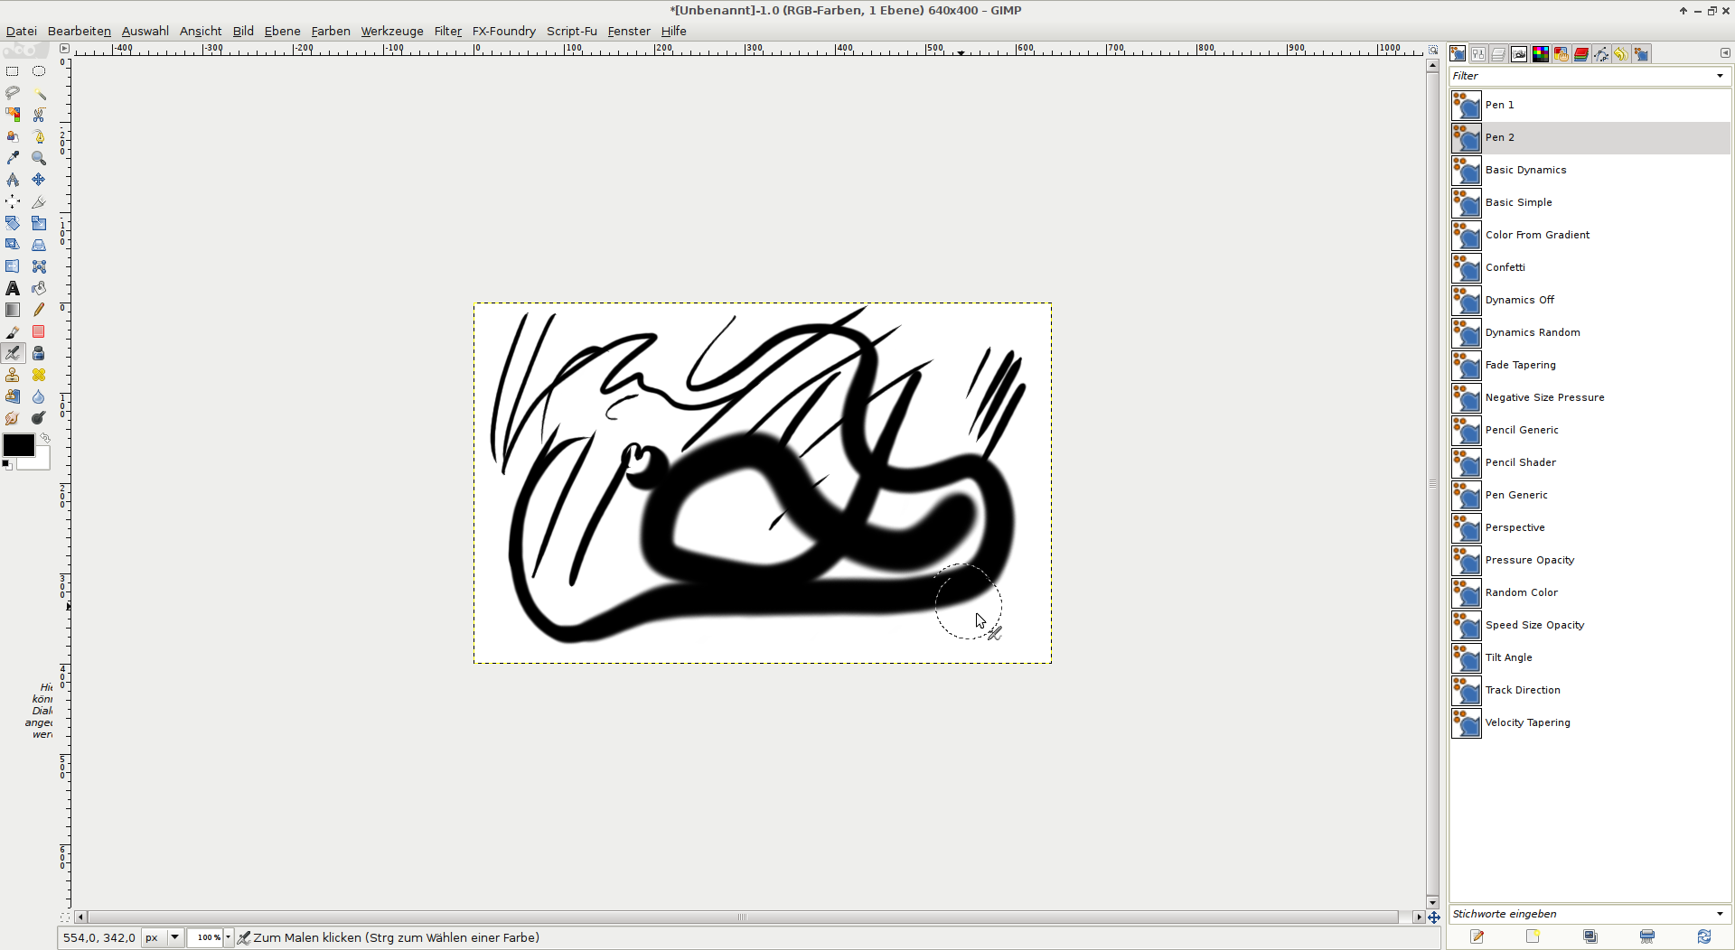Refresh the paint dynamics list
Image resolution: width=1735 pixels, height=950 pixels.
tap(1703, 936)
